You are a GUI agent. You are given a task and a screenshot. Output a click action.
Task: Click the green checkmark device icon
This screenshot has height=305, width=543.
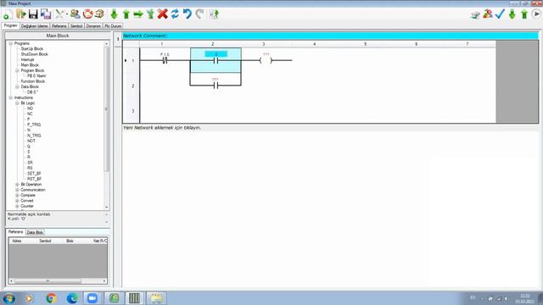click(x=475, y=14)
